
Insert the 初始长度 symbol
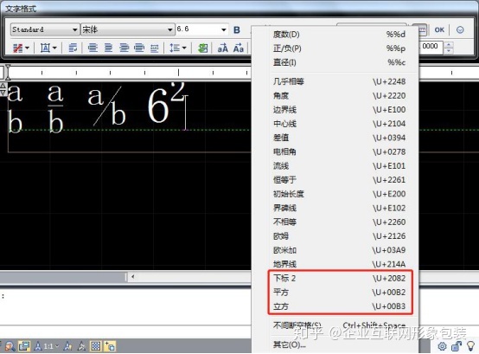pyautogui.click(x=339, y=194)
